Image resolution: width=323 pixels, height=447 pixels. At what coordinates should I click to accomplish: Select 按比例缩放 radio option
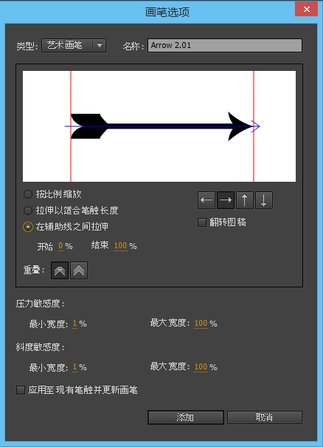tap(28, 195)
